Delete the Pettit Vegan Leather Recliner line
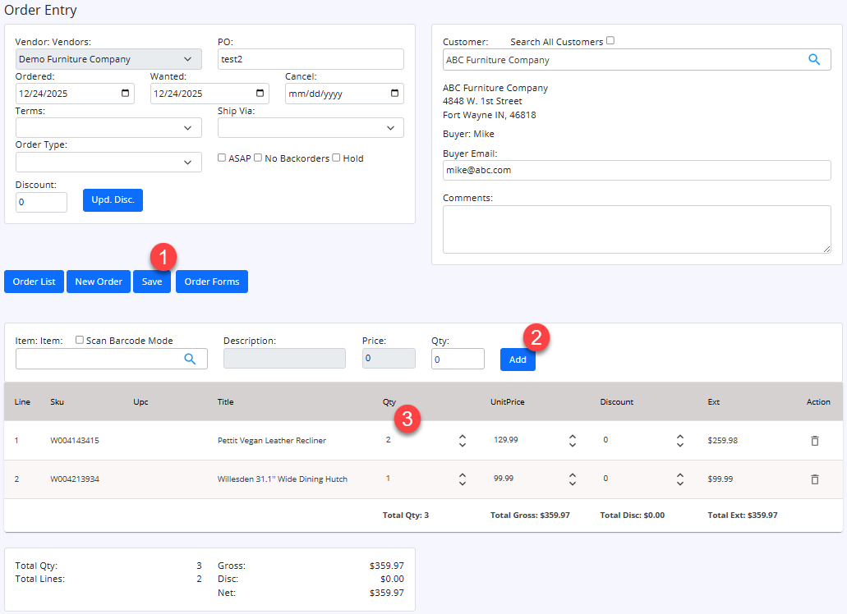Screen dimensions: 847x614 [x=815, y=441]
